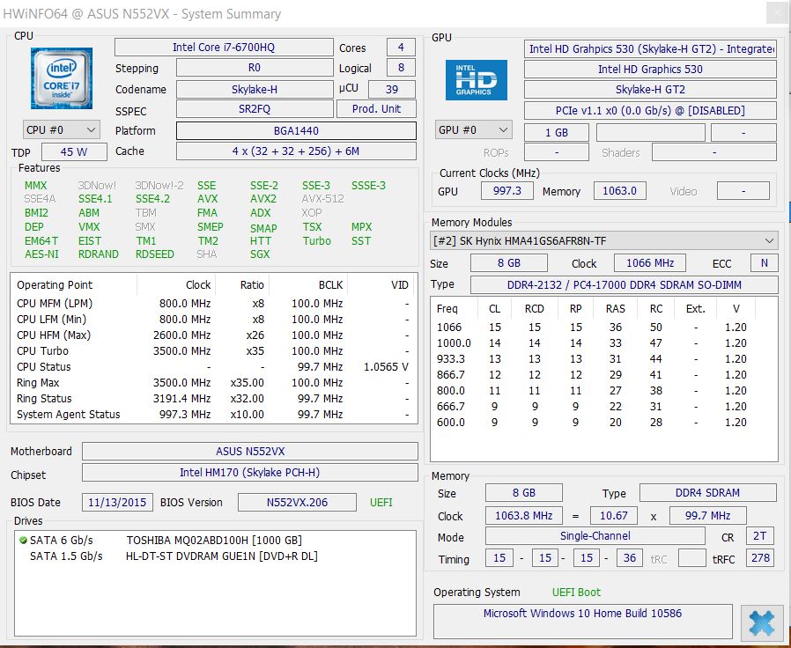This screenshot has height=648, width=791.
Task: Click memory module size 8 GB
Action: (508, 262)
